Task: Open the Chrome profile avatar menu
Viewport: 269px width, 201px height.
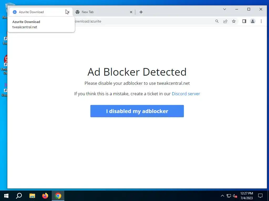Action: coord(252,21)
